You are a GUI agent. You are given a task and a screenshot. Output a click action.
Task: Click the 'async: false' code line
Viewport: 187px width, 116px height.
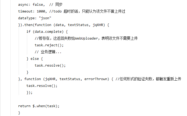click(32, 4)
